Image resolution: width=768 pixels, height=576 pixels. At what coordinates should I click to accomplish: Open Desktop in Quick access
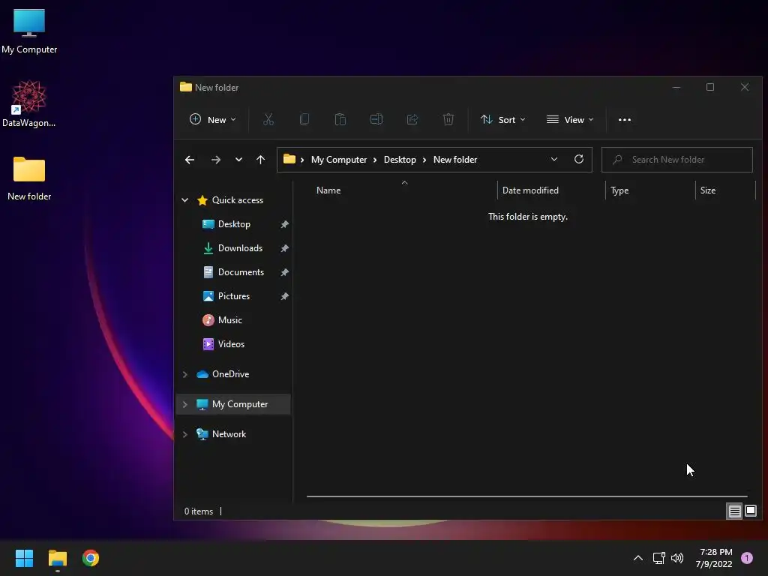[x=234, y=224]
